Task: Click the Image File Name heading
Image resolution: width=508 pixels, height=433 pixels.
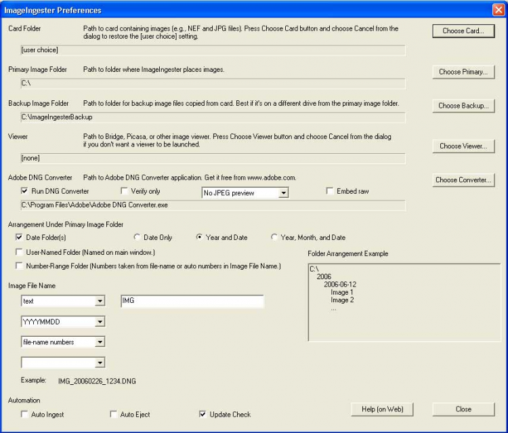Action: [32, 285]
